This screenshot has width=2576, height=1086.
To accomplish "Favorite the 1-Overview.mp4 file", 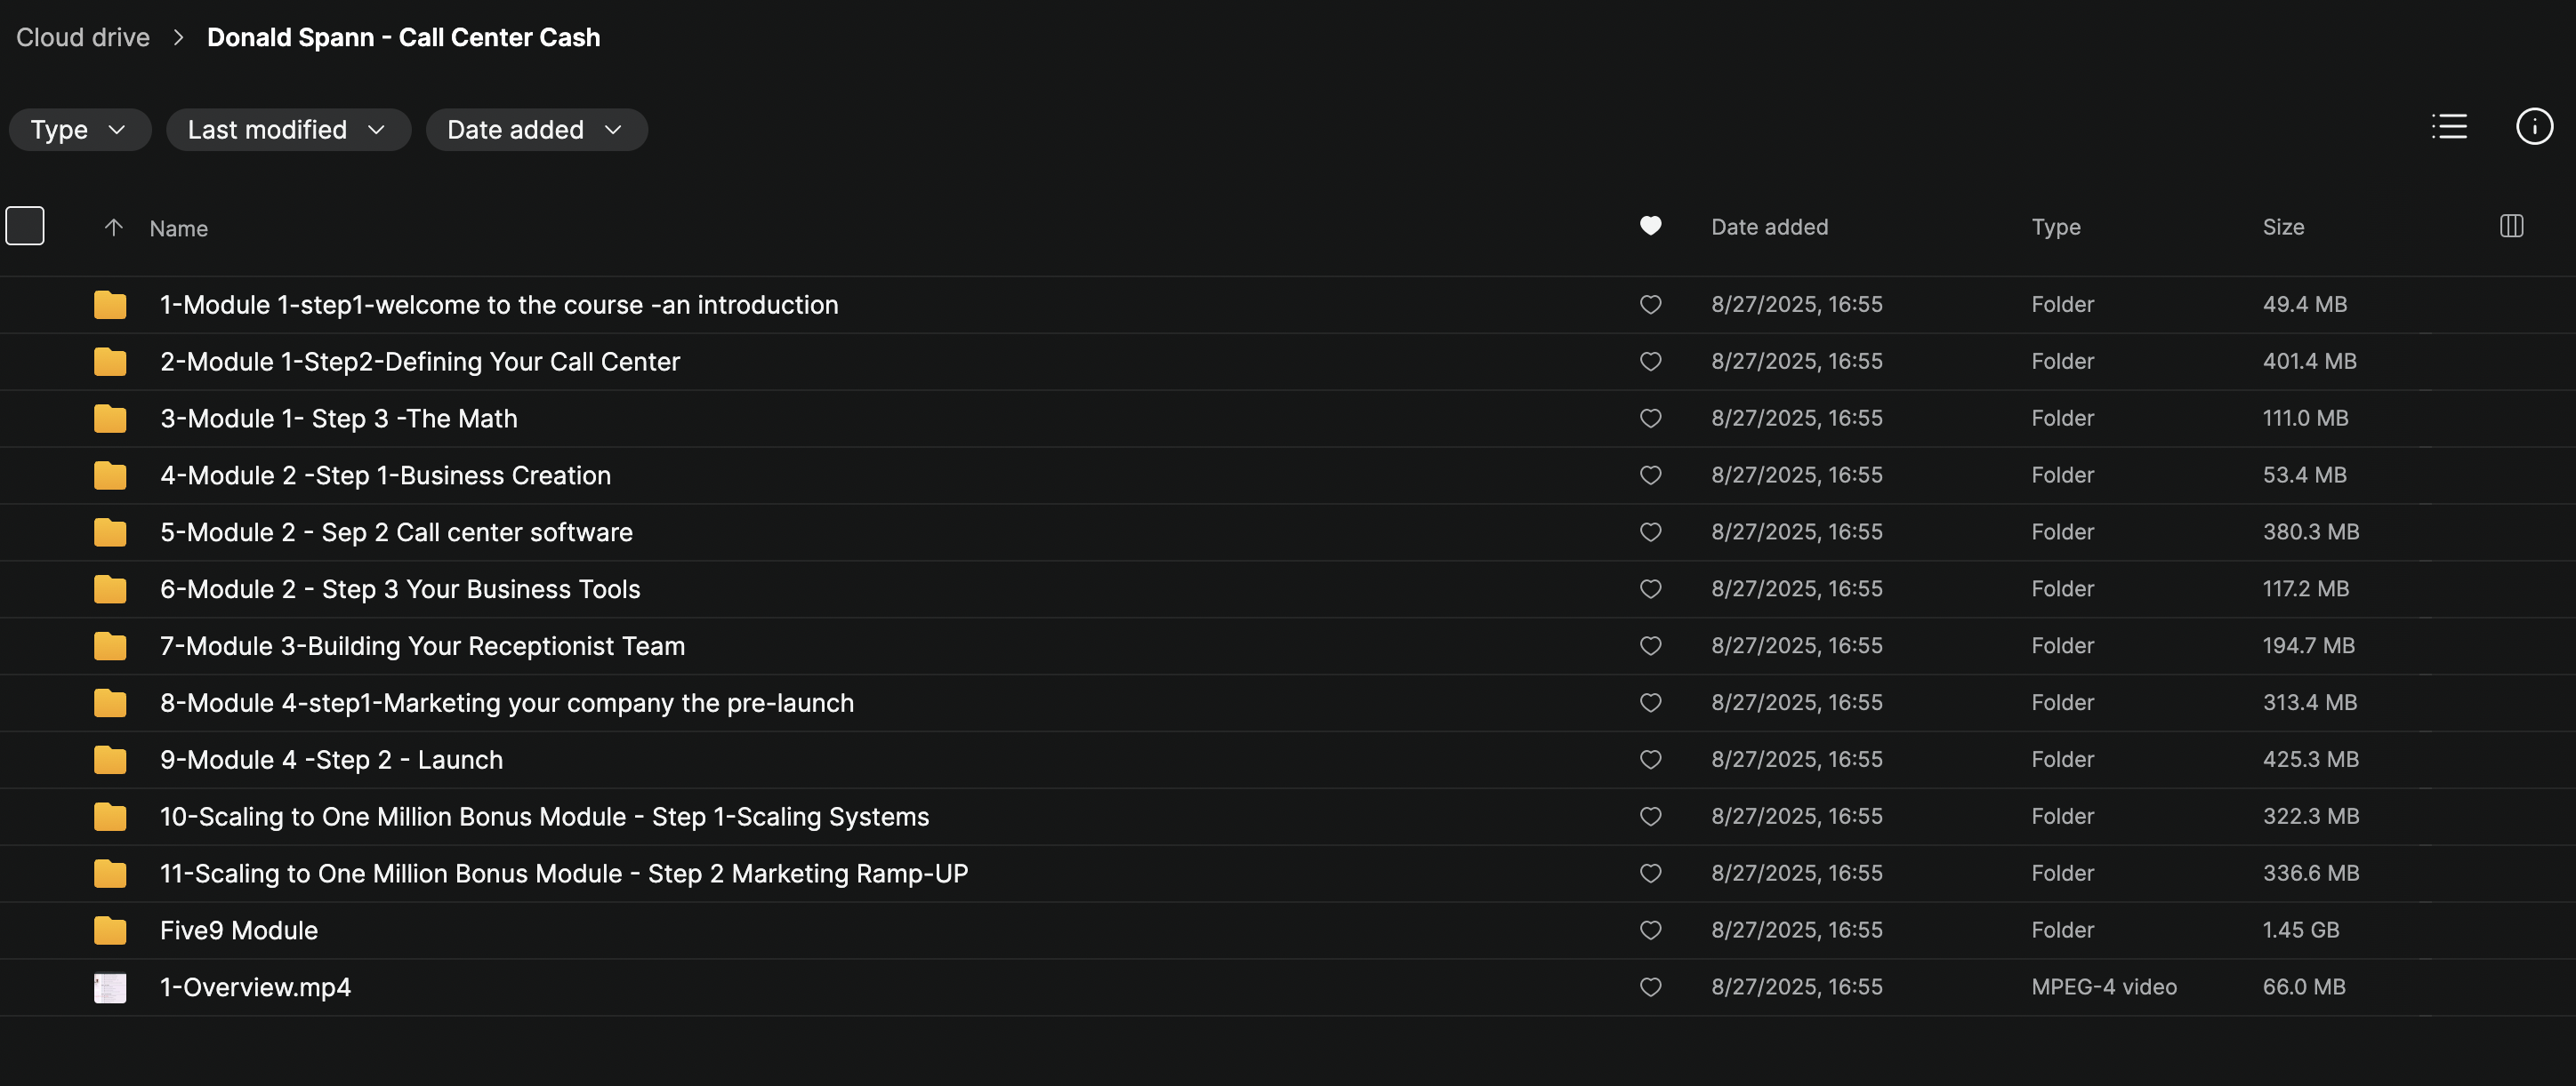I will click(x=1650, y=987).
